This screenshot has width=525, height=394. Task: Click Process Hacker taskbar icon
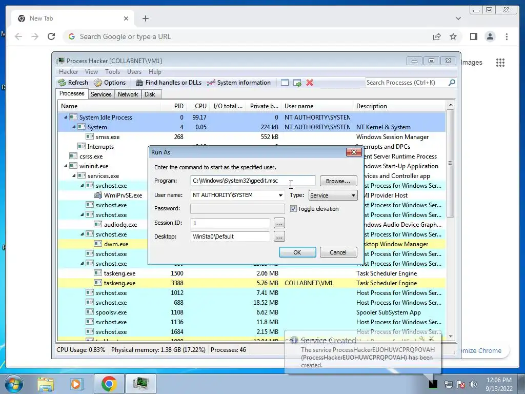coord(140,384)
